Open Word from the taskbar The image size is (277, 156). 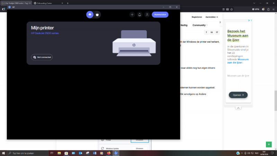(95, 153)
